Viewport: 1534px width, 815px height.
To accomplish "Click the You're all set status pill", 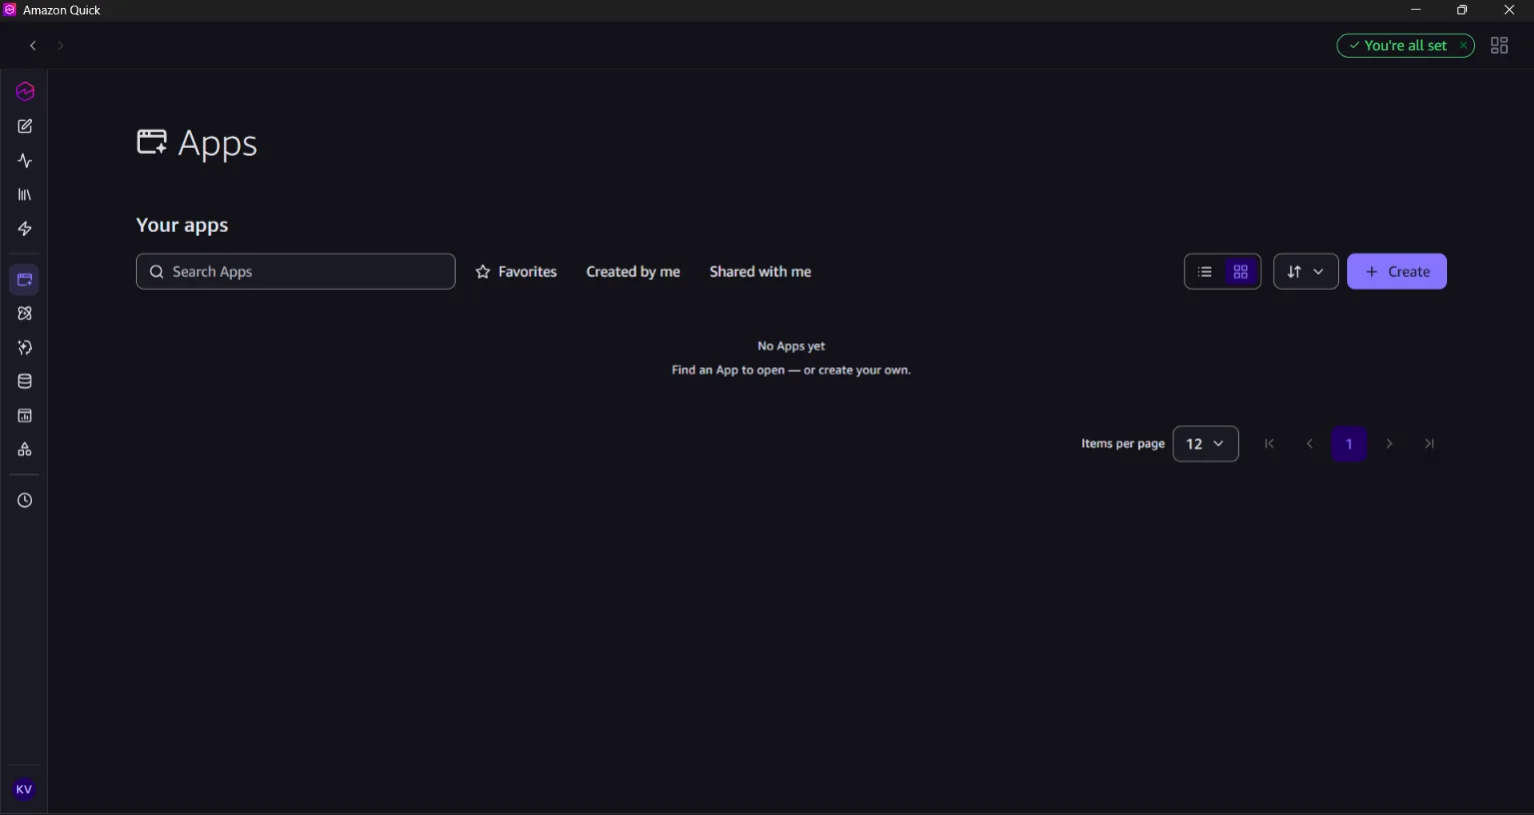I will (1405, 46).
